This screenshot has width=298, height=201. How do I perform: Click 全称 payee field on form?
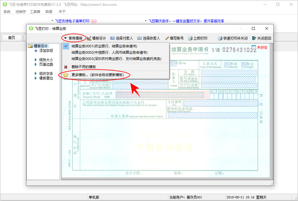[x=229, y=73]
